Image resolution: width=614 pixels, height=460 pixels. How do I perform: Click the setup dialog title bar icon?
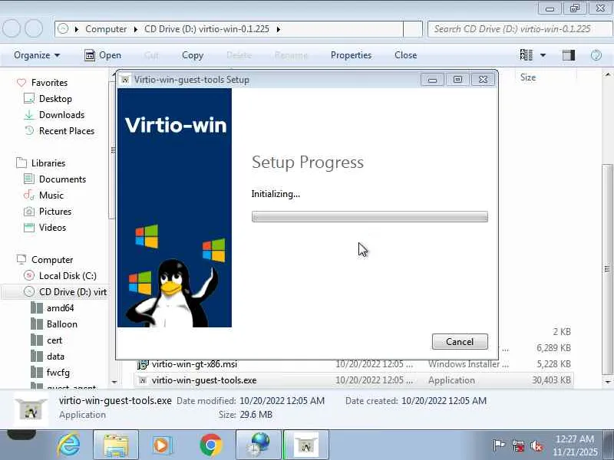click(125, 80)
